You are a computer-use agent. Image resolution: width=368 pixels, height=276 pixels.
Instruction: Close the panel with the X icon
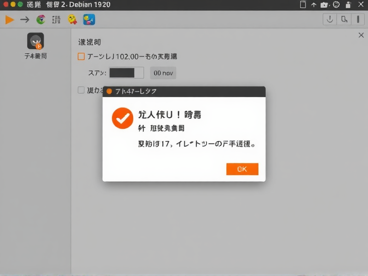coord(361,35)
